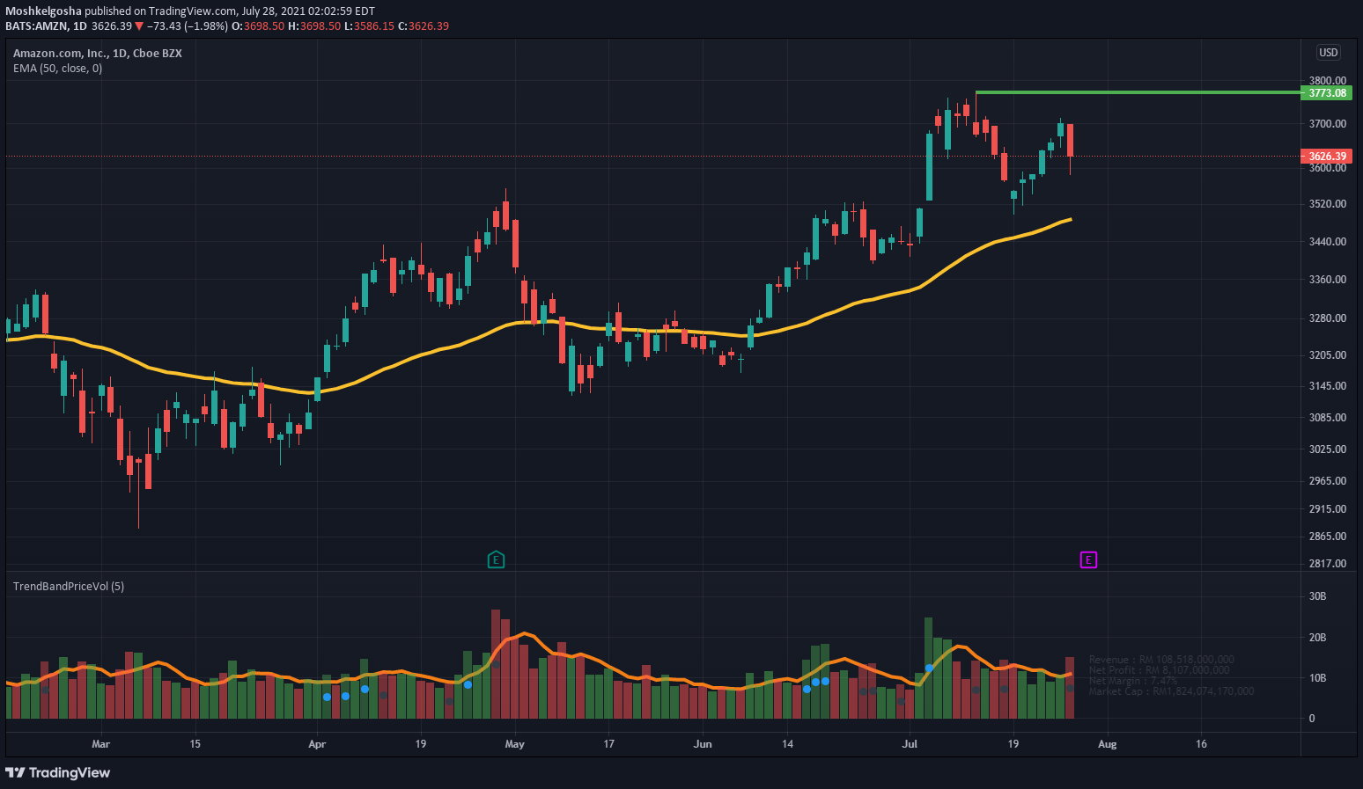The image size is (1363, 789).
Task: Select the green horizontal resistance line
Action: 1137,92
